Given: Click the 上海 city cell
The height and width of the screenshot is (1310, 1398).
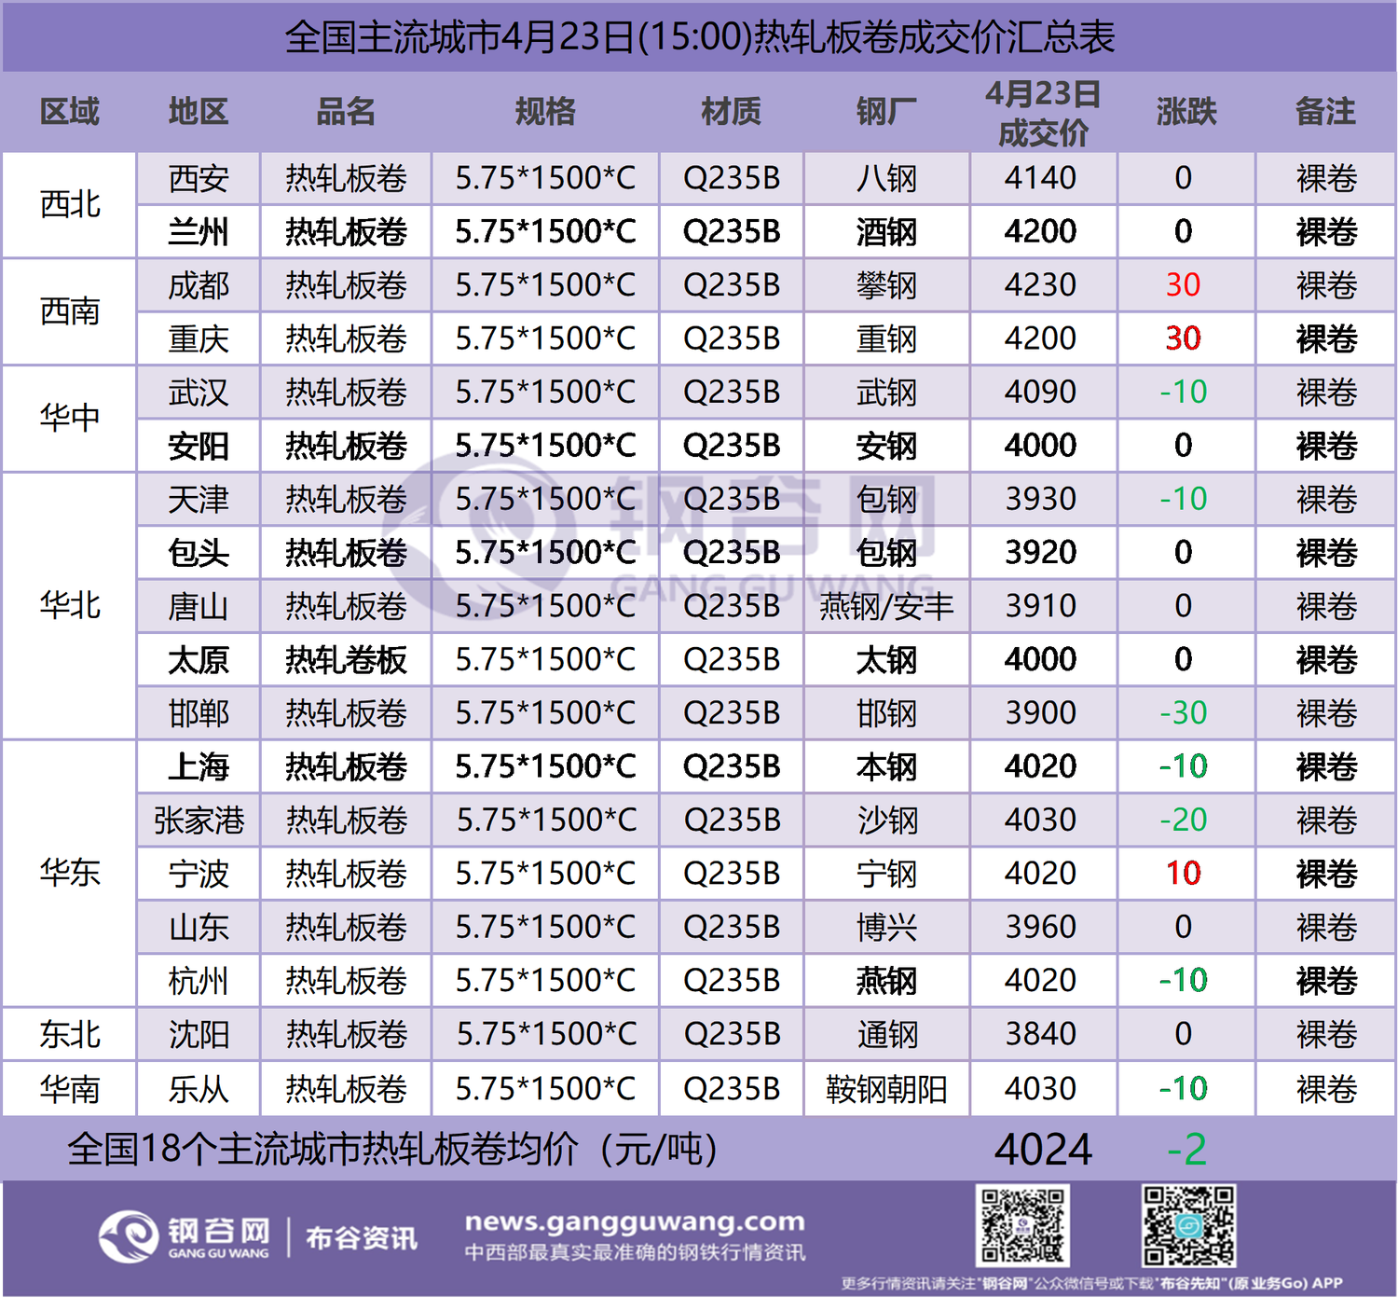Looking at the screenshot, I should pos(199,766).
